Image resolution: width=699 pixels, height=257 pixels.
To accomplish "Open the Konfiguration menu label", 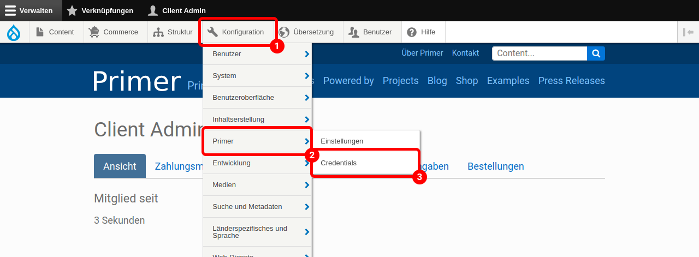I will 243,32.
